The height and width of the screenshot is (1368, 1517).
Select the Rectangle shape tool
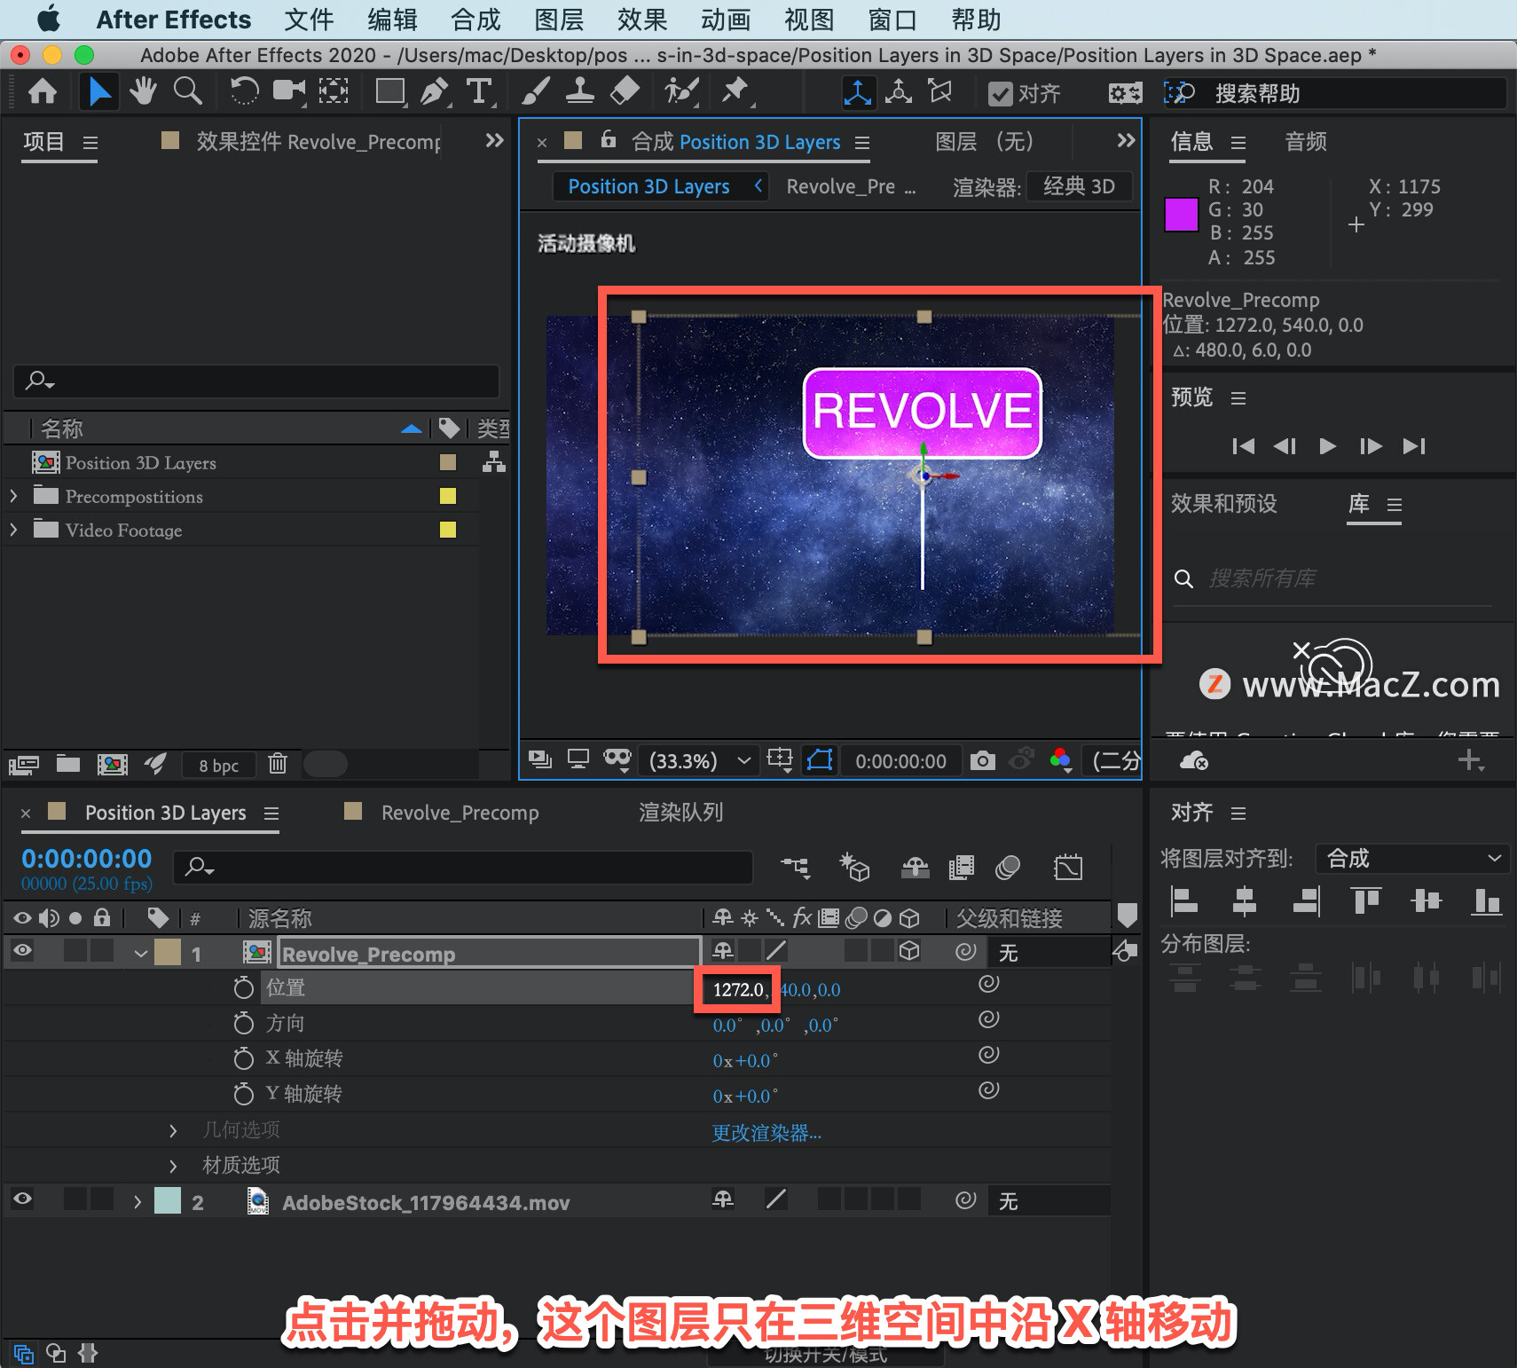click(x=390, y=91)
